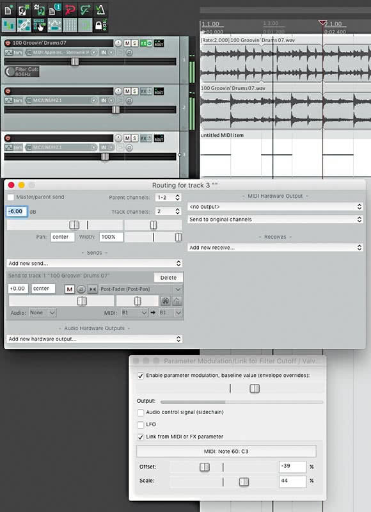The width and height of the screenshot is (371, 512).
Task: Open Project Settings from the toolbar
Action: [x=54, y=10]
